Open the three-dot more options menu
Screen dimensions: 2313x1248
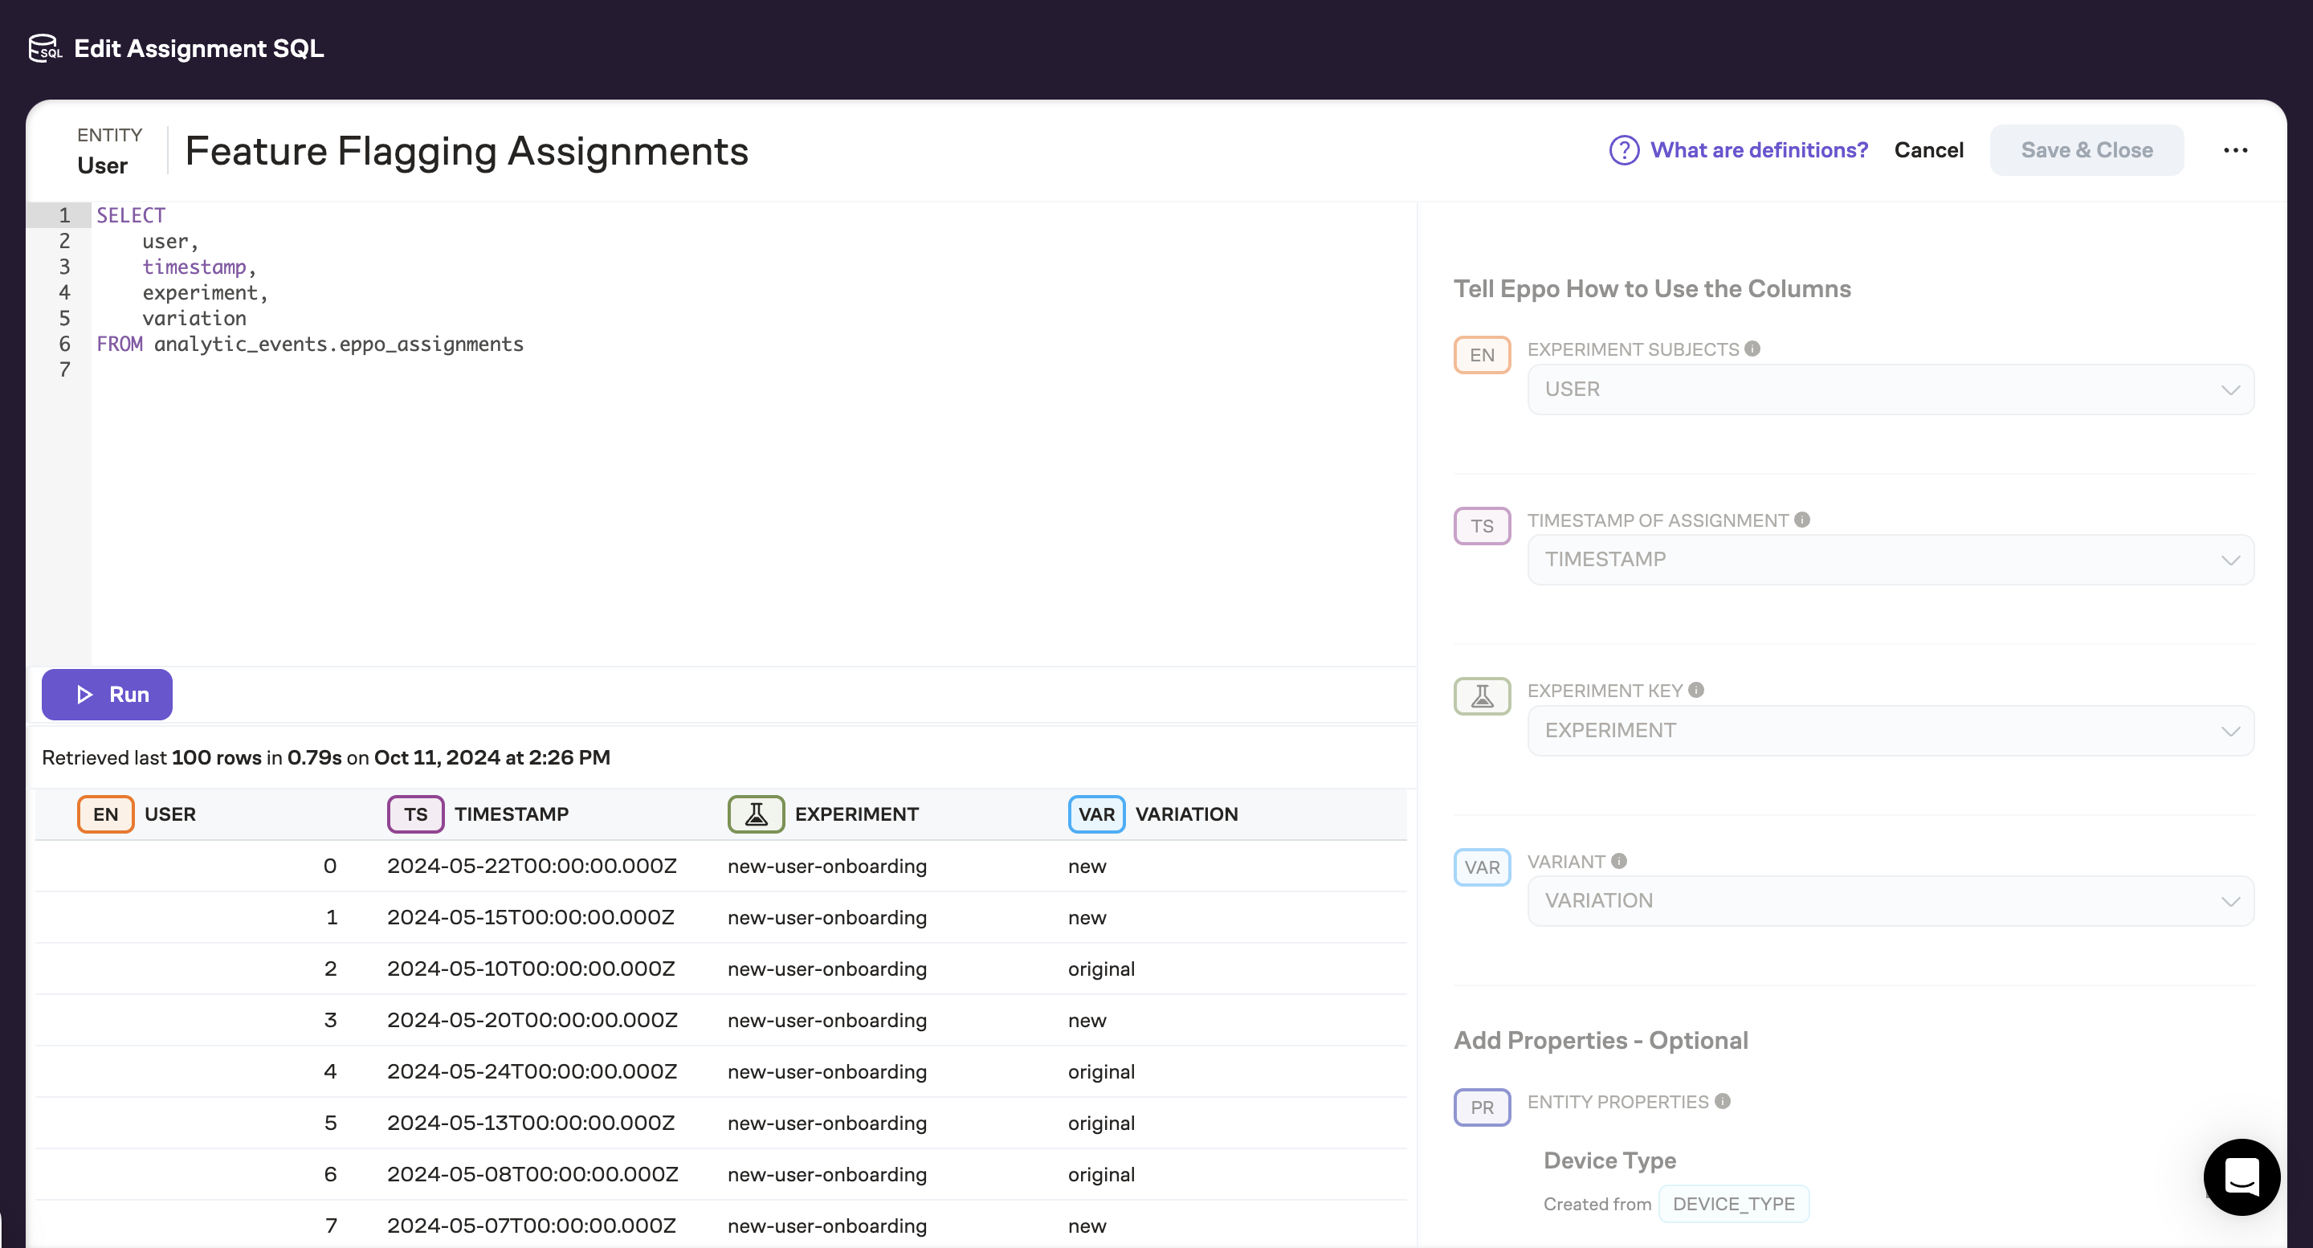(2235, 150)
